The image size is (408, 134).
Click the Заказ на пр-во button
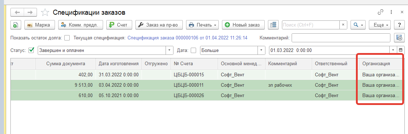pyautogui.click(x=159, y=25)
